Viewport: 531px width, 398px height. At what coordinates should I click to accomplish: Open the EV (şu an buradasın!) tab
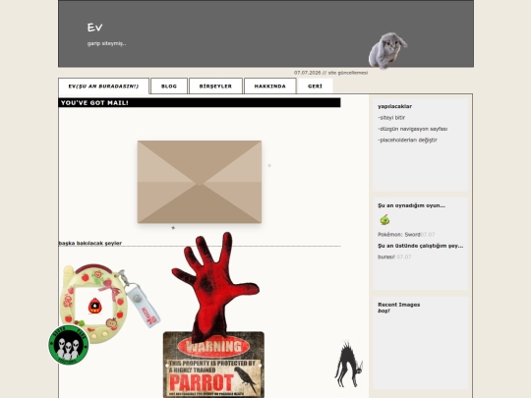pyautogui.click(x=103, y=86)
